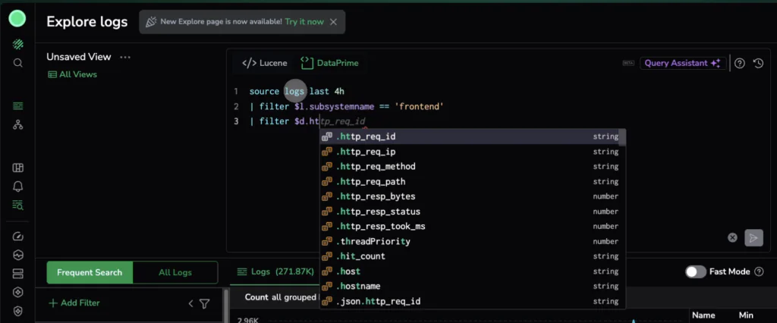
Task: Click the filter funnel icon
Action: click(204, 303)
